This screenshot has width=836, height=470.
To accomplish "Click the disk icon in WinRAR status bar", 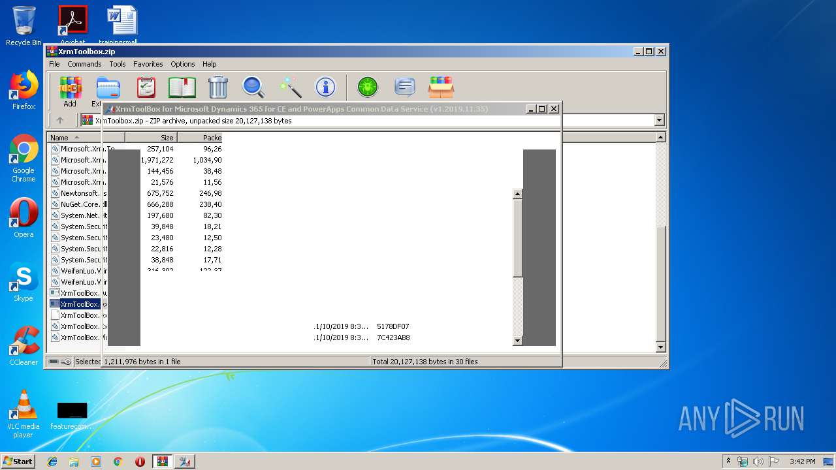I will [54, 361].
